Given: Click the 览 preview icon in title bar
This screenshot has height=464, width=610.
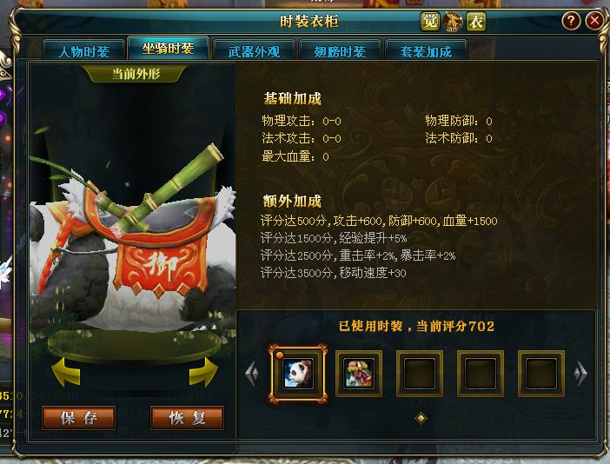Looking at the screenshot, I should (x=430, y=22).
